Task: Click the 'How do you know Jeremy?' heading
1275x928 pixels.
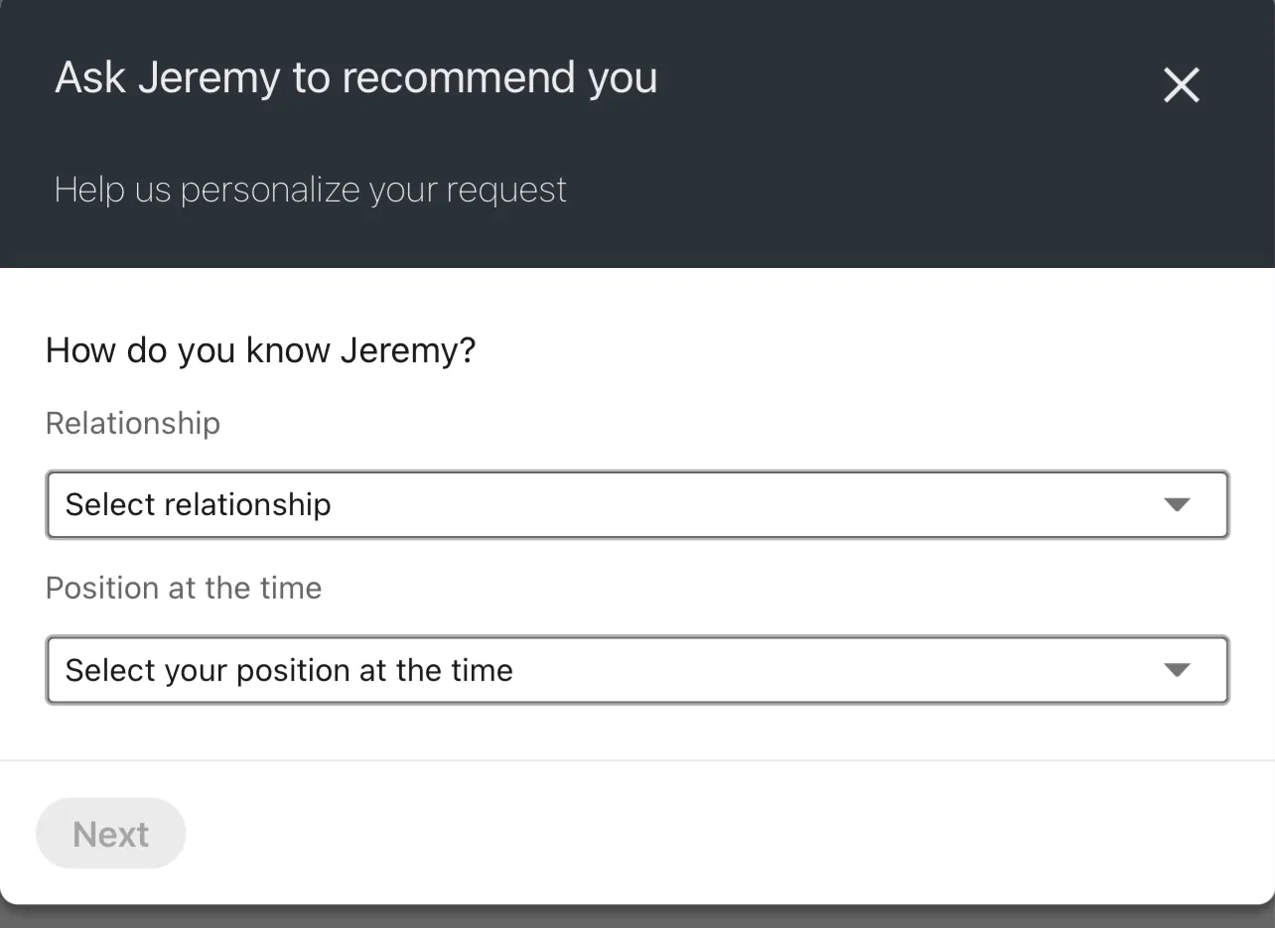Action: (261, 350)
